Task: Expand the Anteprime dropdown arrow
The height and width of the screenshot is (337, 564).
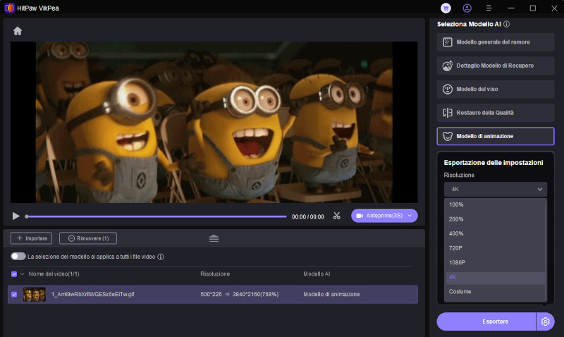Action: pos(410,216)
